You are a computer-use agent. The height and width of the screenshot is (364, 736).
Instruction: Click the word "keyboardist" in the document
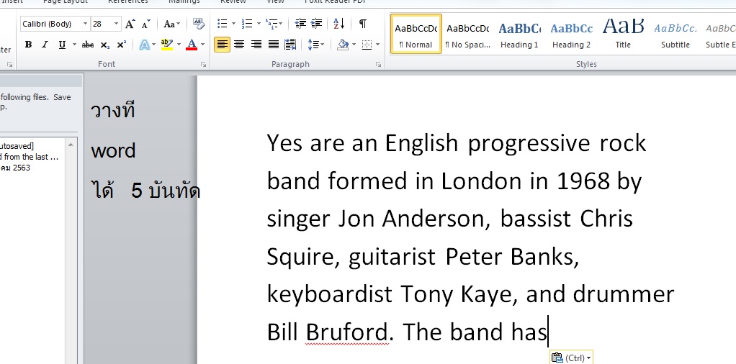pyautogui.click(x=330, y=294)
